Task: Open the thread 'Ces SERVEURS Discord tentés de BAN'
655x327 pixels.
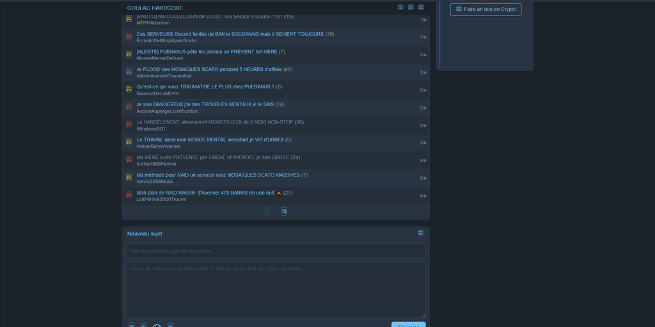Action: (230, 34)
